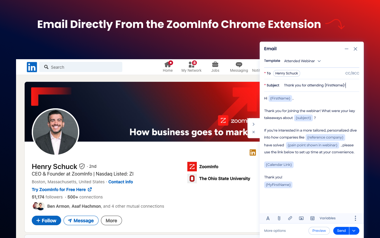Insert a hyperlink via the link icon
The width and height of the screenshot is (380, 238).
click(290, 218)
